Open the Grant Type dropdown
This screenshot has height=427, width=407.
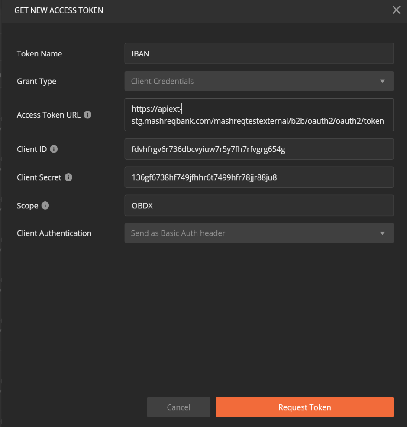pos(258,81)
